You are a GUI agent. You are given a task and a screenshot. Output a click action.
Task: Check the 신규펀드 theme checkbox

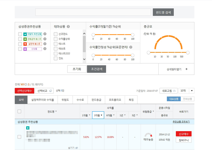(55, 34)
